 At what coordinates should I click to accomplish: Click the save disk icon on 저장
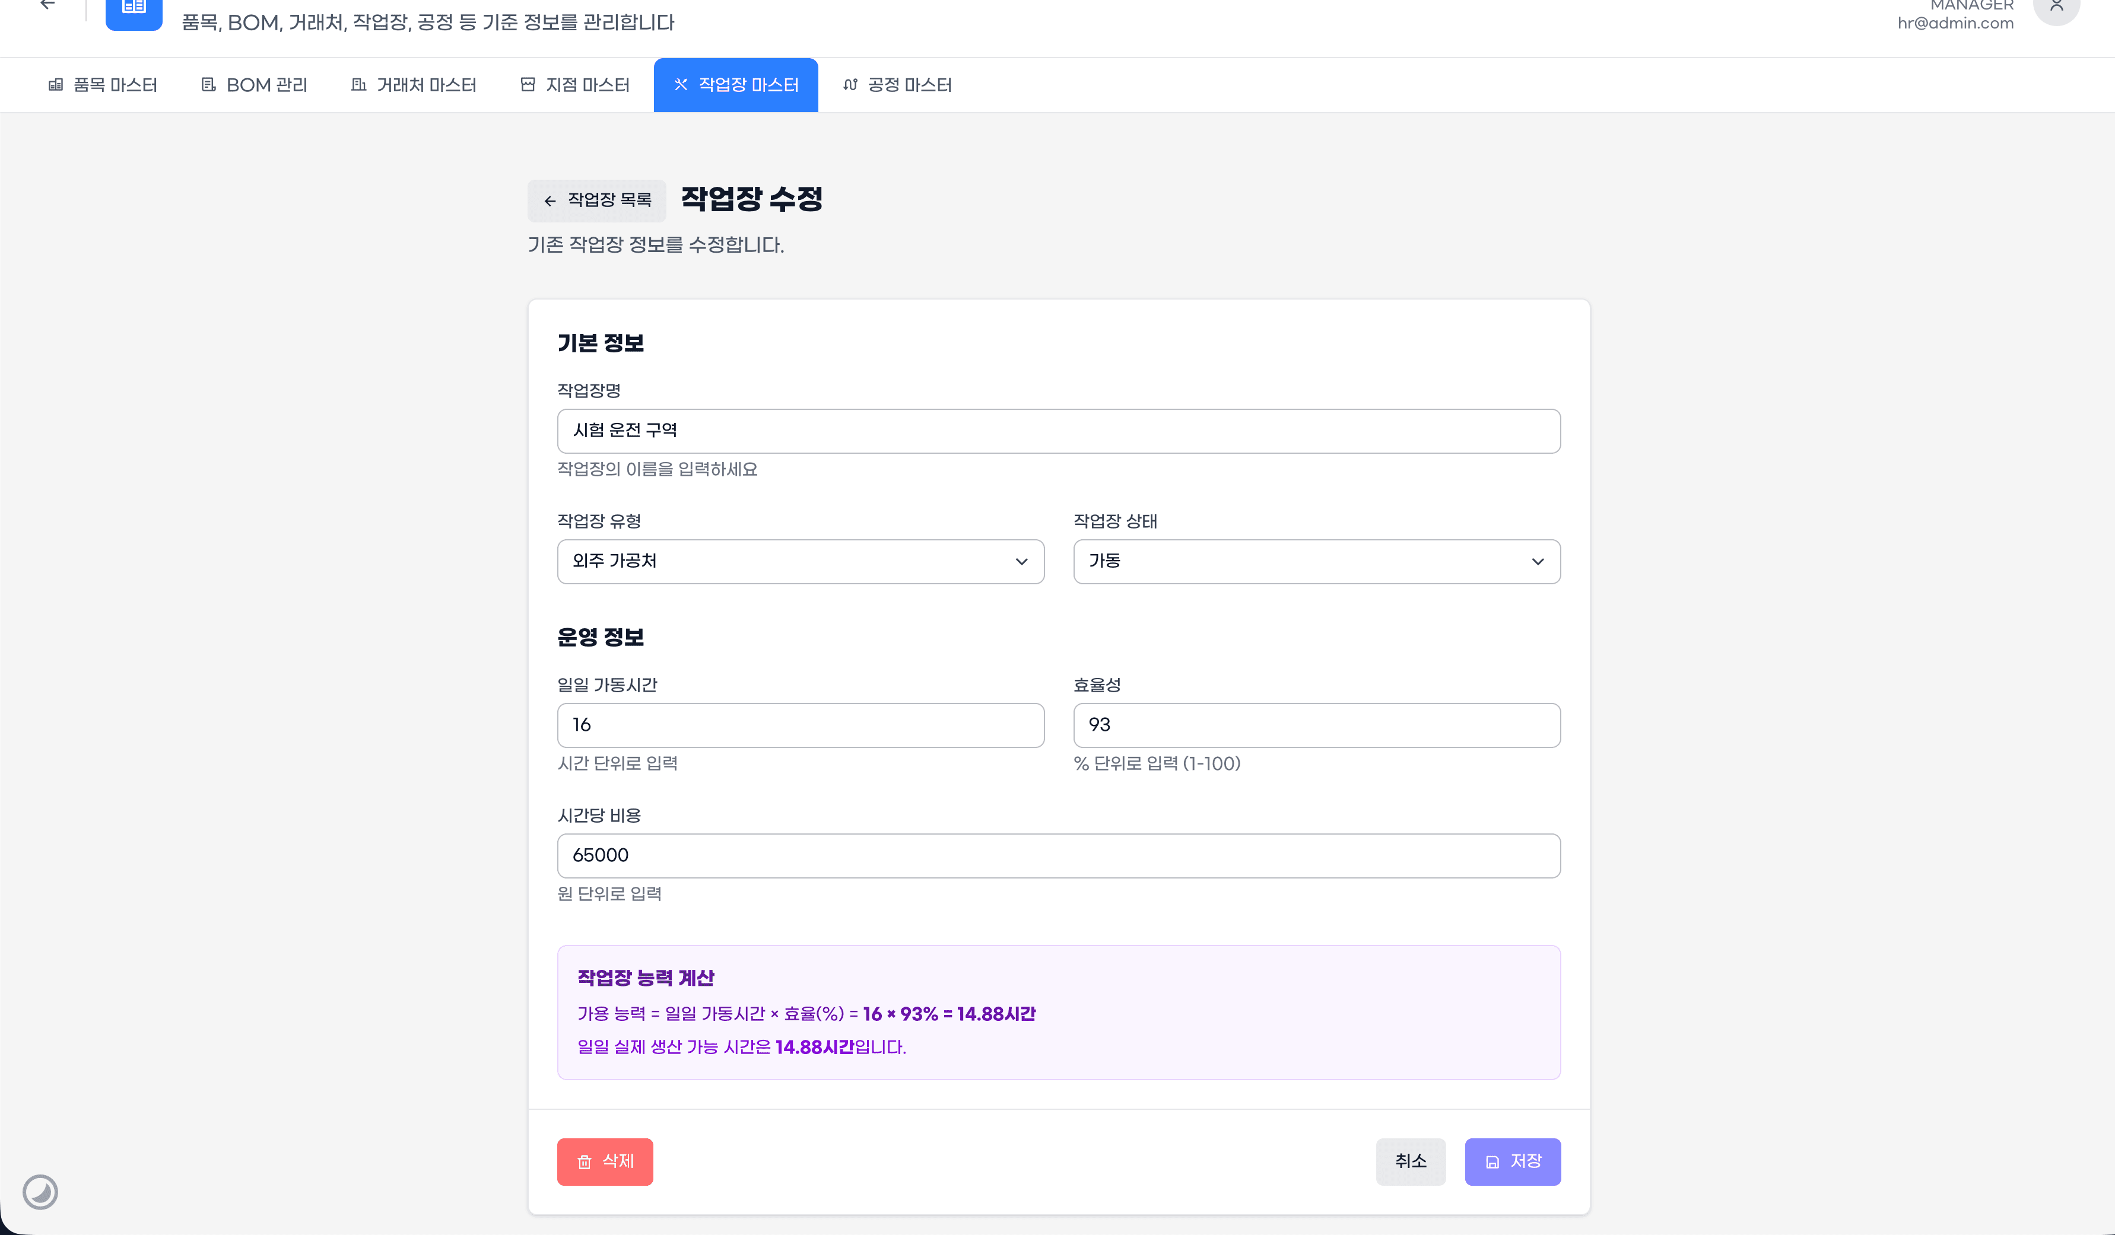[1492, 1162]
